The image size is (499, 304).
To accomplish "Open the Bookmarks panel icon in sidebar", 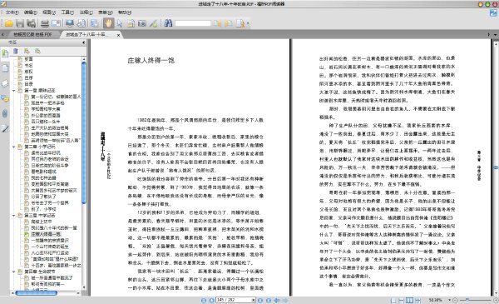I will pos(5,53).
